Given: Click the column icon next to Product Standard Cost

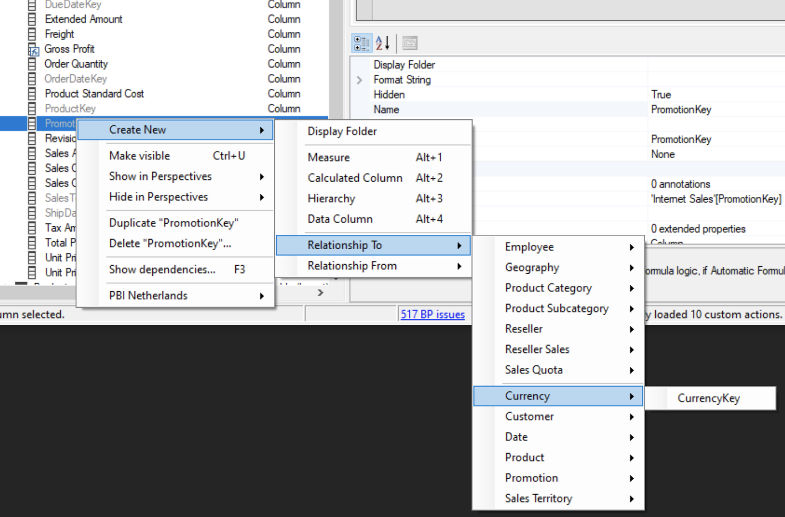Looking at the screenshot, I should pos(32,93).
